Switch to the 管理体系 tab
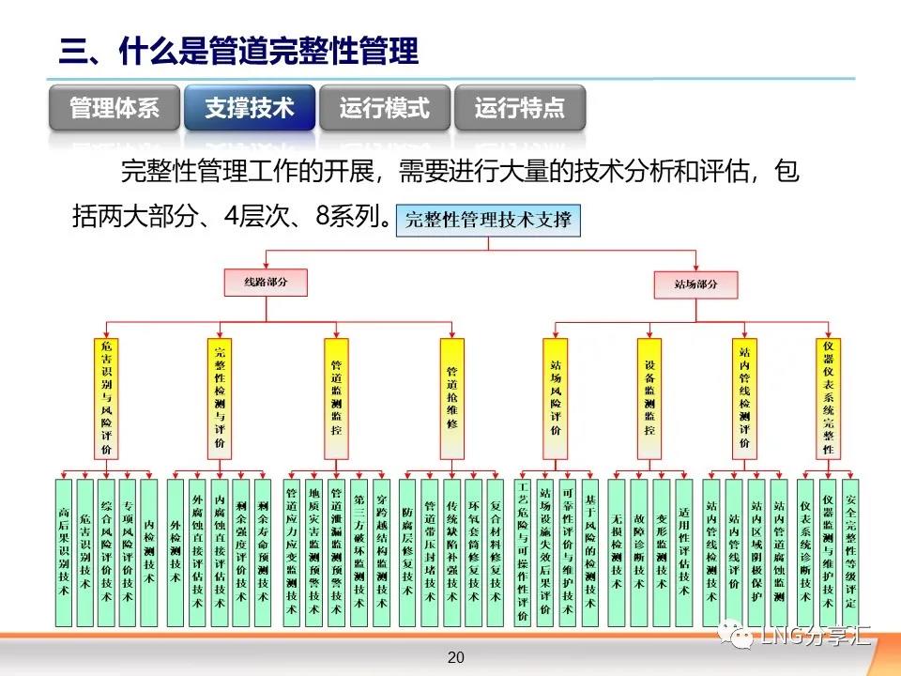901x676 pixels. pyautogui.click(x=115, y=107)
